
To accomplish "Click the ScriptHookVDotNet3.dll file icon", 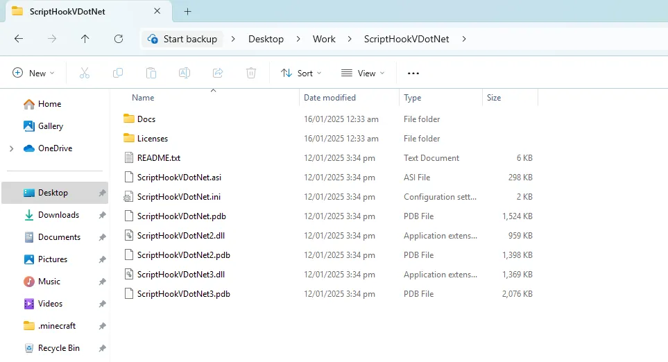I will click(x=128, y=274).
